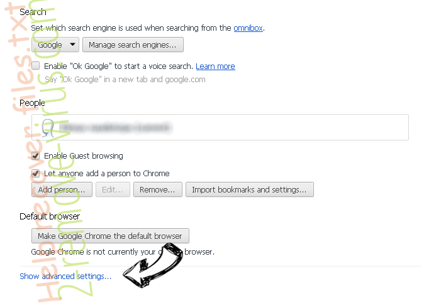This screenshot has width=424, height=306.
Task: Open the Google search engine dropdown
Action: point(55,45)
